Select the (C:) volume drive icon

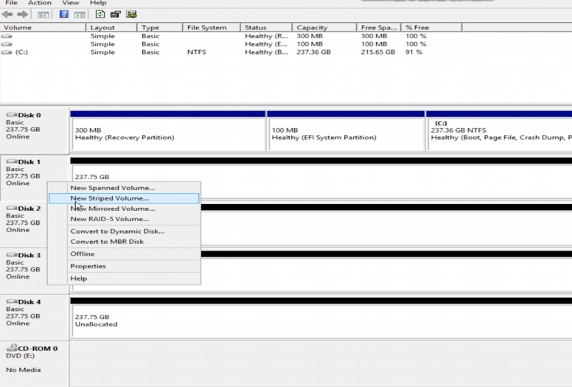[x=7, y=52]
